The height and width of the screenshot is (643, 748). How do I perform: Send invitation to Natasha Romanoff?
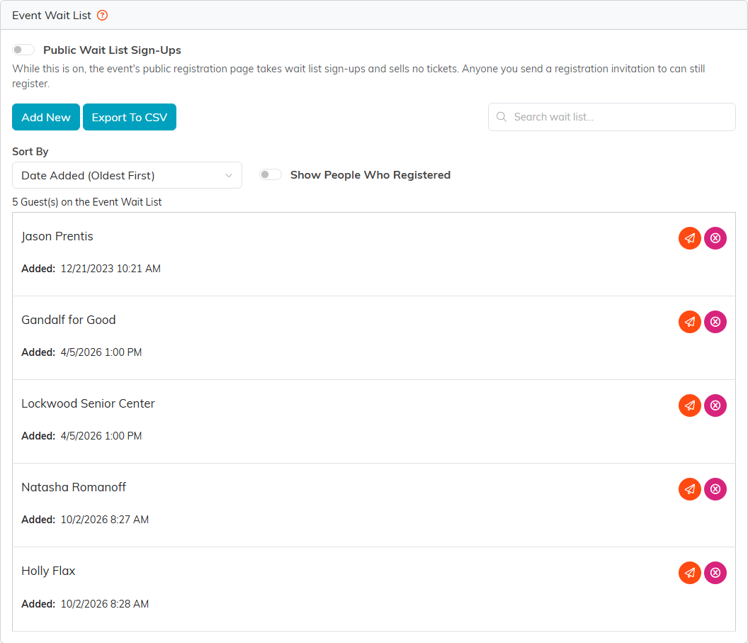pyautogui.click(x=689, y=489)
